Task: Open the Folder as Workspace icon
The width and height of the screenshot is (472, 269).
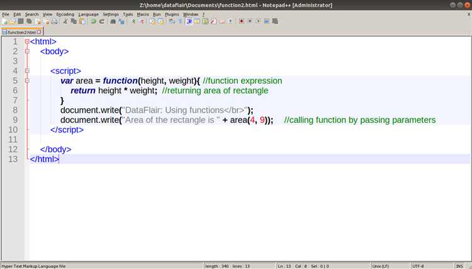Action: tap(222, 21)
